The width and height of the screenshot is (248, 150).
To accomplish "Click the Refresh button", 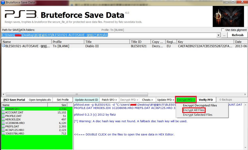I will point(237,35).
